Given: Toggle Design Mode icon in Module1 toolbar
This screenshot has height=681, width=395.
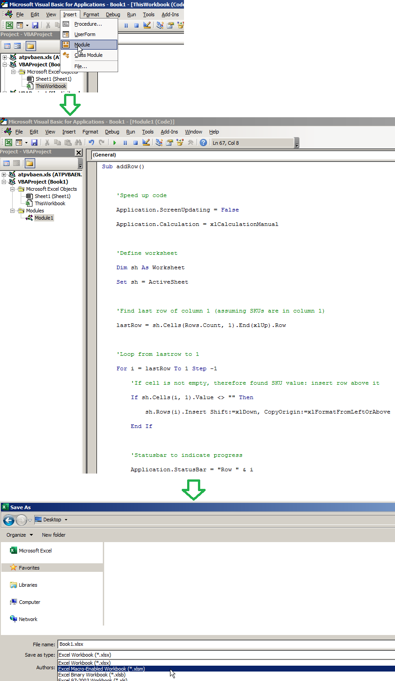Looking at the screenshot, I should 146,143.
